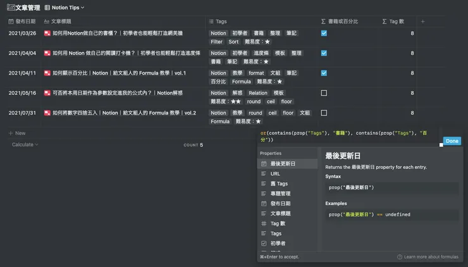Select 專題管理 property in list

pos(287,194)
